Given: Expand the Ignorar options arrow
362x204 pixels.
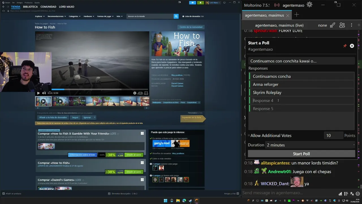Looking at the screenshot, I should (95, 117).
